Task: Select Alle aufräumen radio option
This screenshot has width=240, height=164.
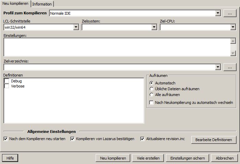Action: point(152,95)
